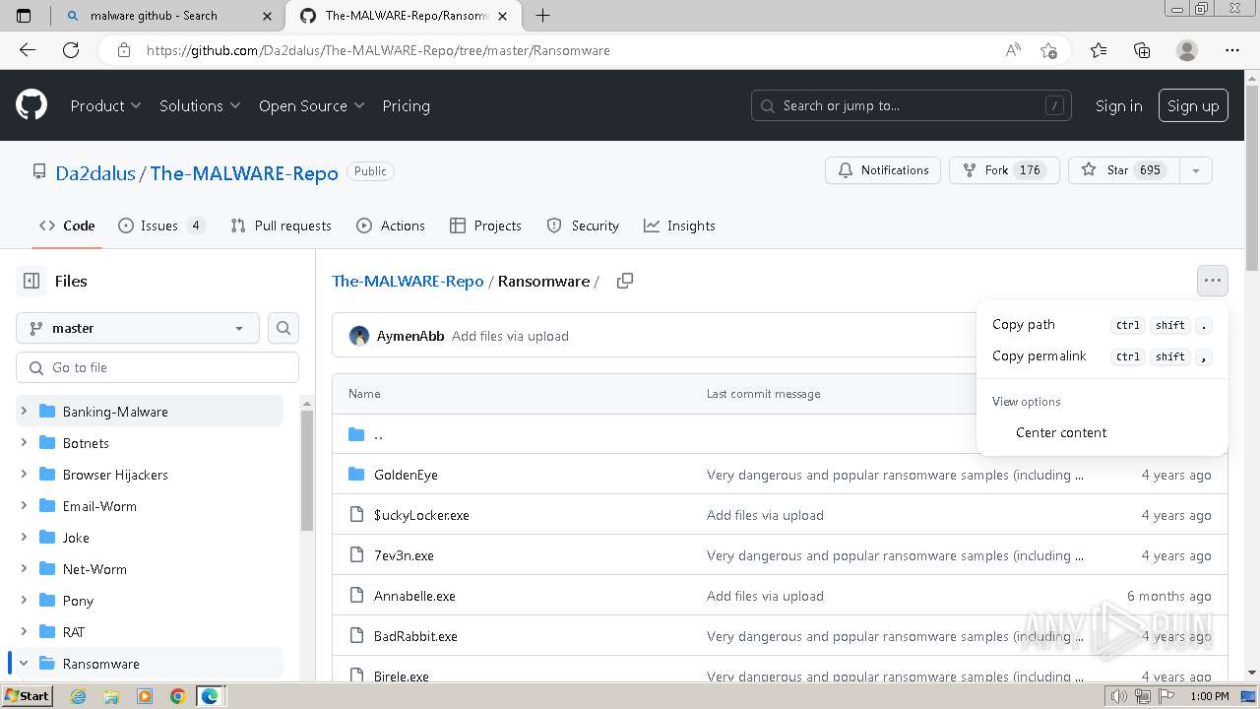The width and height of the screenshot is (1260, 709).
Task: Click Windows Start button
Action: [x=27, y=696]
